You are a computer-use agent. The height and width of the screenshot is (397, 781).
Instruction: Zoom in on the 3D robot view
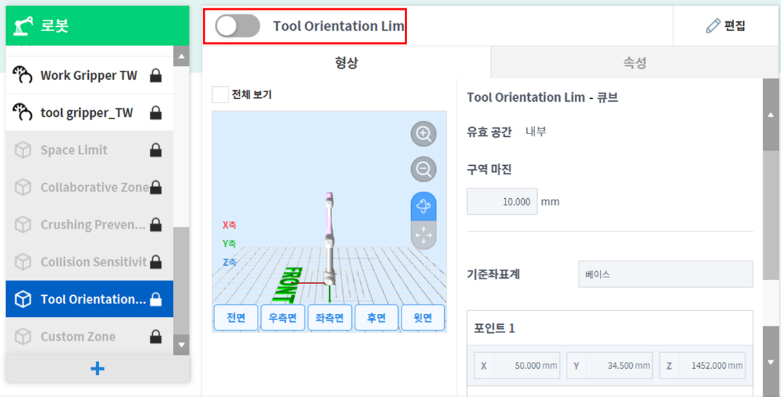pyautogui.click(x=423, y=133)
